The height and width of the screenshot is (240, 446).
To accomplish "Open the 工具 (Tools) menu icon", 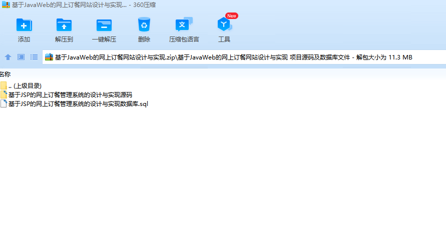I will [224, 24].
